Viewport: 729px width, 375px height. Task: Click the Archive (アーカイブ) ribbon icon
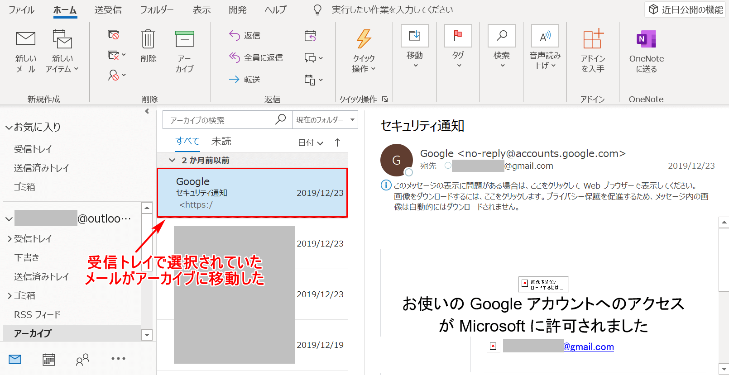[x=184, y=39]
